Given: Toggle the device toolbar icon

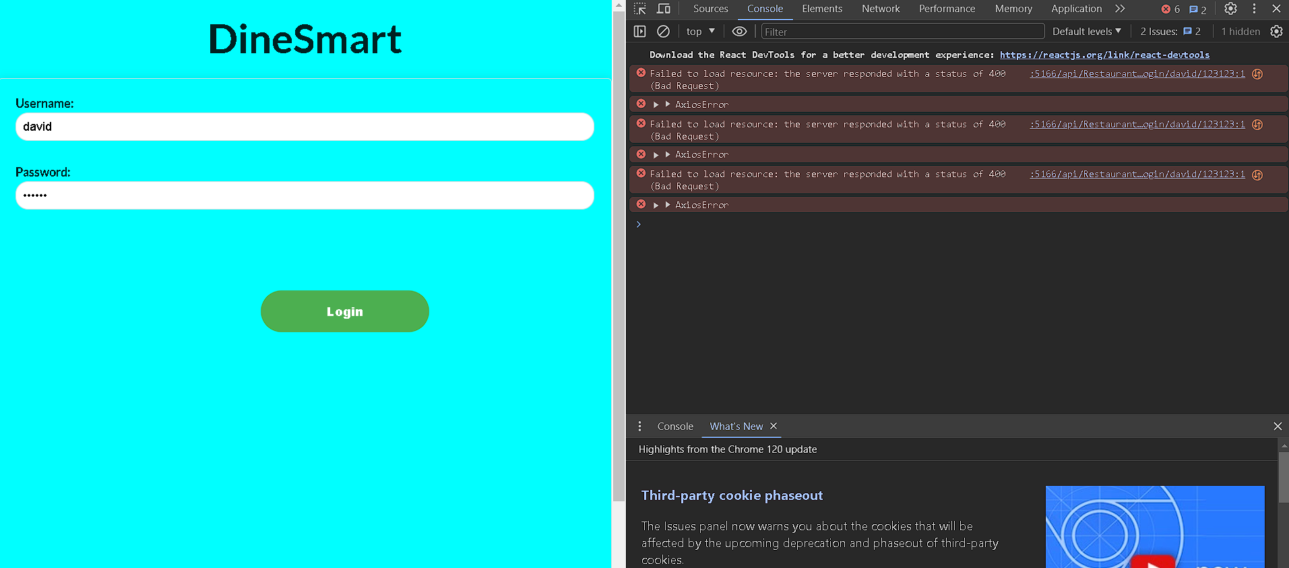Looking at the screenshot, I should (x=664, y=9).
